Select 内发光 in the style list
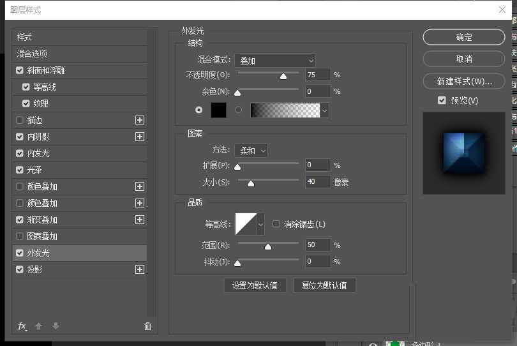 [38, 153]
